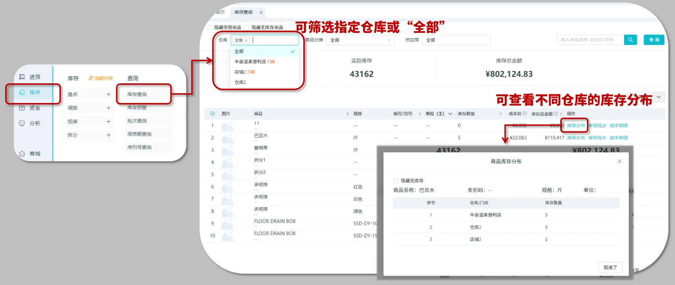Select 店铺2 option in warehouse list
Viewport: 675px width, 285px height.
265,72
